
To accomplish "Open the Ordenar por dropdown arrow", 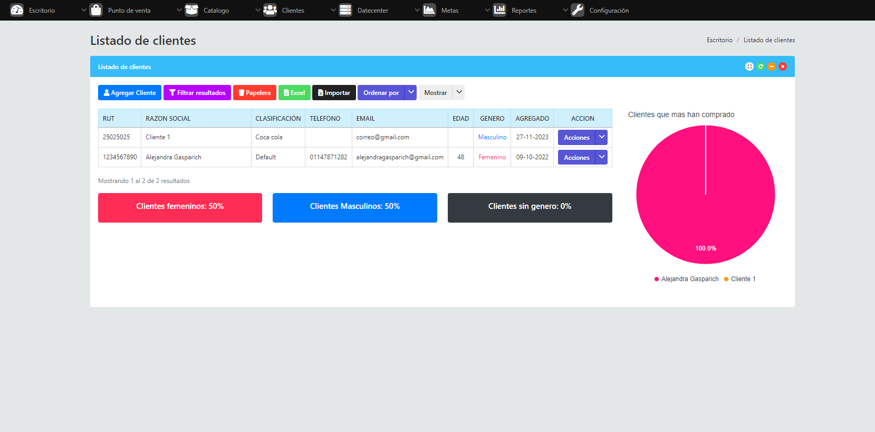I will click(411, 92).
